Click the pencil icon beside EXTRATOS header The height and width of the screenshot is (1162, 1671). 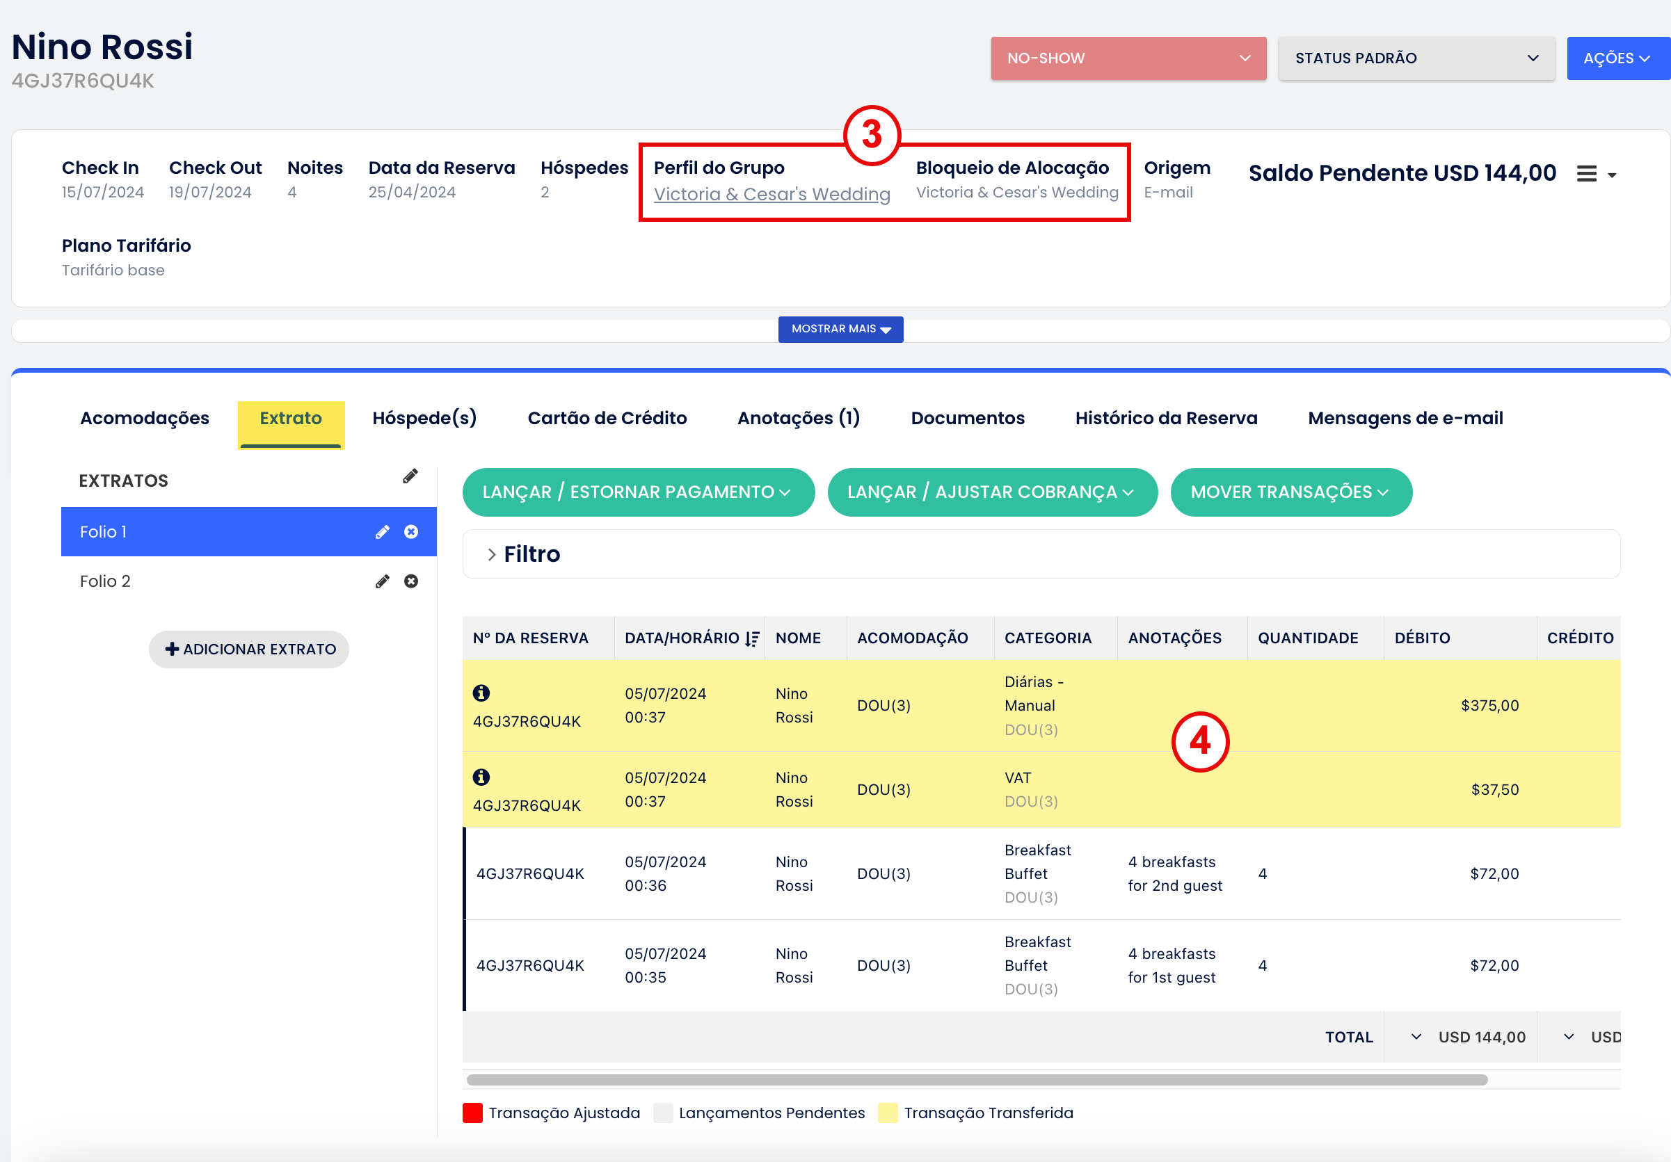[x=410, y=476]
